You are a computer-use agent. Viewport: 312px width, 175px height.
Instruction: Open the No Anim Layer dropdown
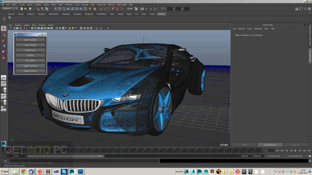tap(275, 156)
